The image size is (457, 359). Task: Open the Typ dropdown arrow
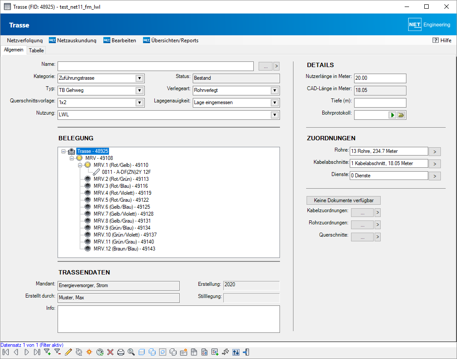[140, 91]
